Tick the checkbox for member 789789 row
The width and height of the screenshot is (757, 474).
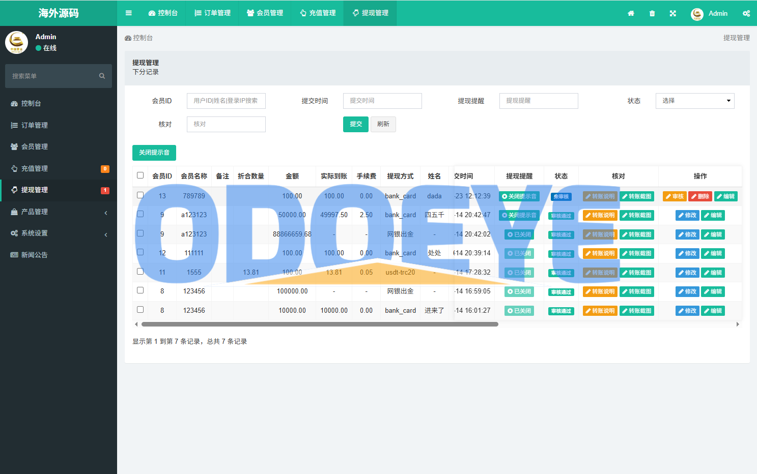point(141,195)
